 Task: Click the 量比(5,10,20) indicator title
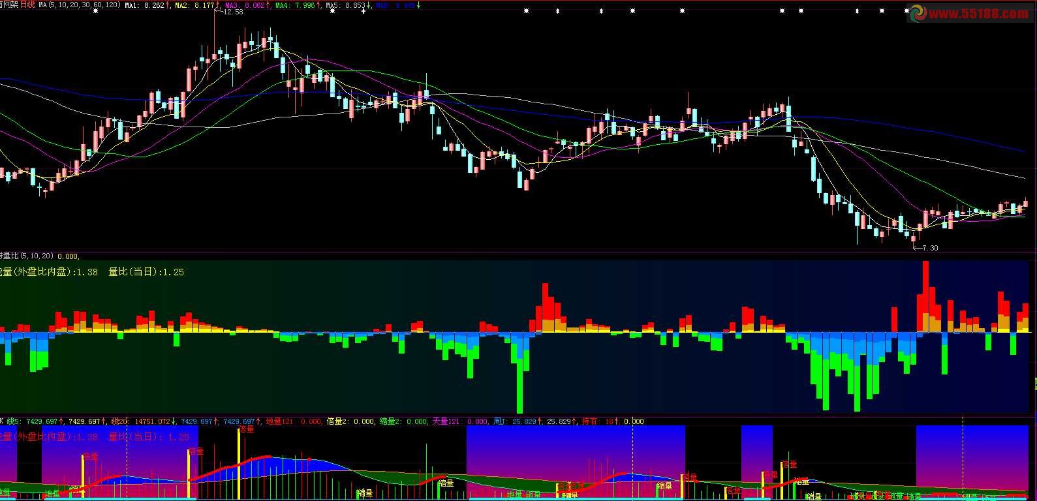(x=27, y=256)
